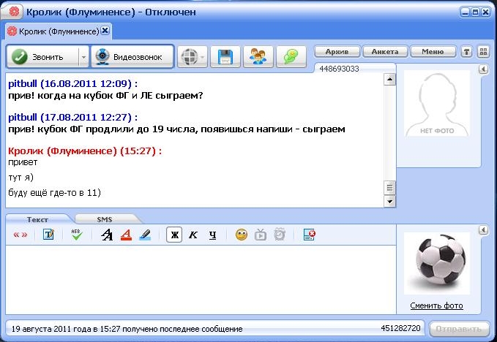497x342 pixels.
Task: Click the chat history scroll down arrow
Action: [x=389, y=201]
